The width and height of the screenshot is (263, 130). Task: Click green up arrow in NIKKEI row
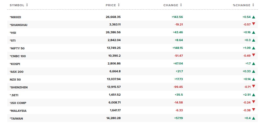point(254,17)
